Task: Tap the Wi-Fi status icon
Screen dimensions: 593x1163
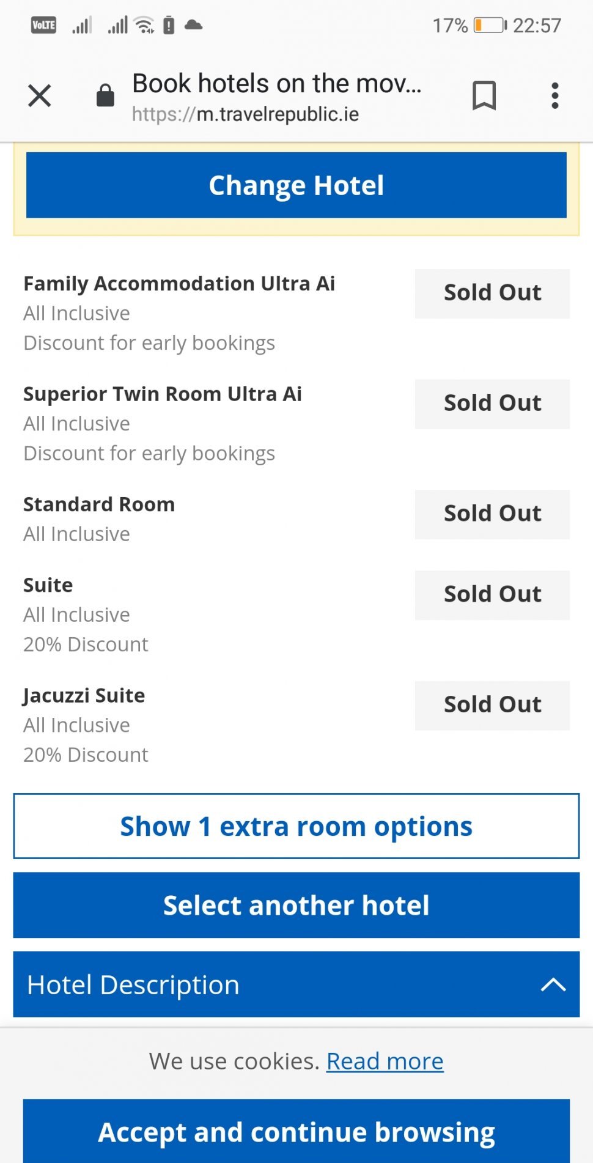Action: point(144,25)
